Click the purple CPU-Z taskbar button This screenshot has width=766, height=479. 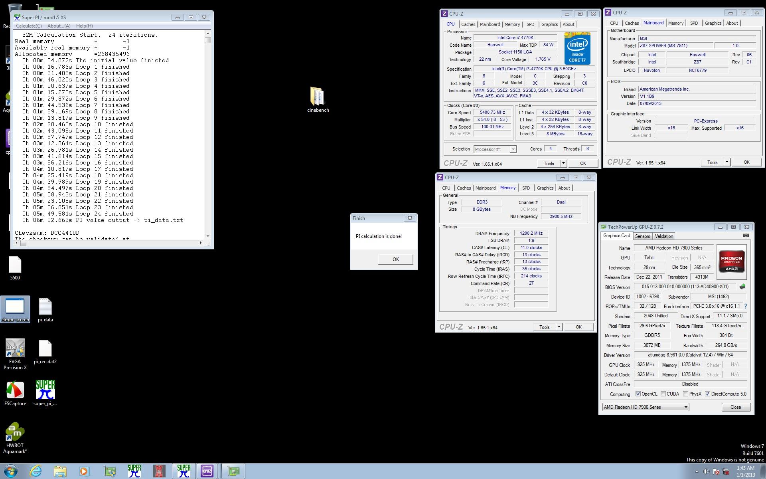pos(207,471)
